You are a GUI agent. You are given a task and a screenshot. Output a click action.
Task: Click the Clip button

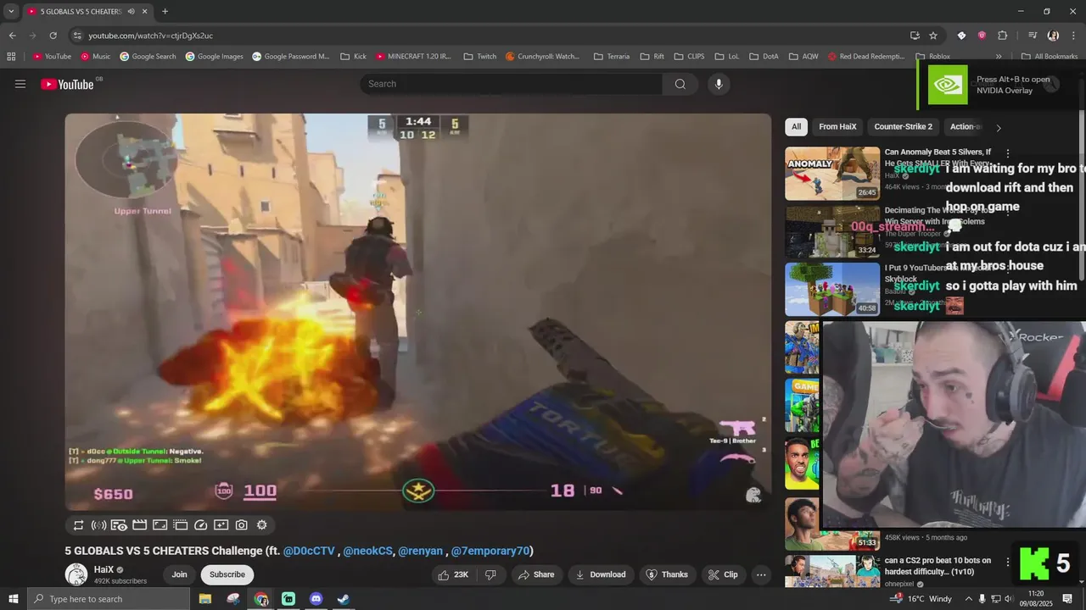point(723,574)
